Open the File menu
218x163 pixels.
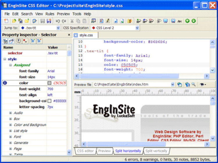pos(7,14)
